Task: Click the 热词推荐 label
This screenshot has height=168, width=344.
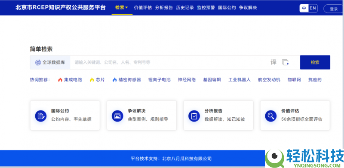Action: pos(40,80)
